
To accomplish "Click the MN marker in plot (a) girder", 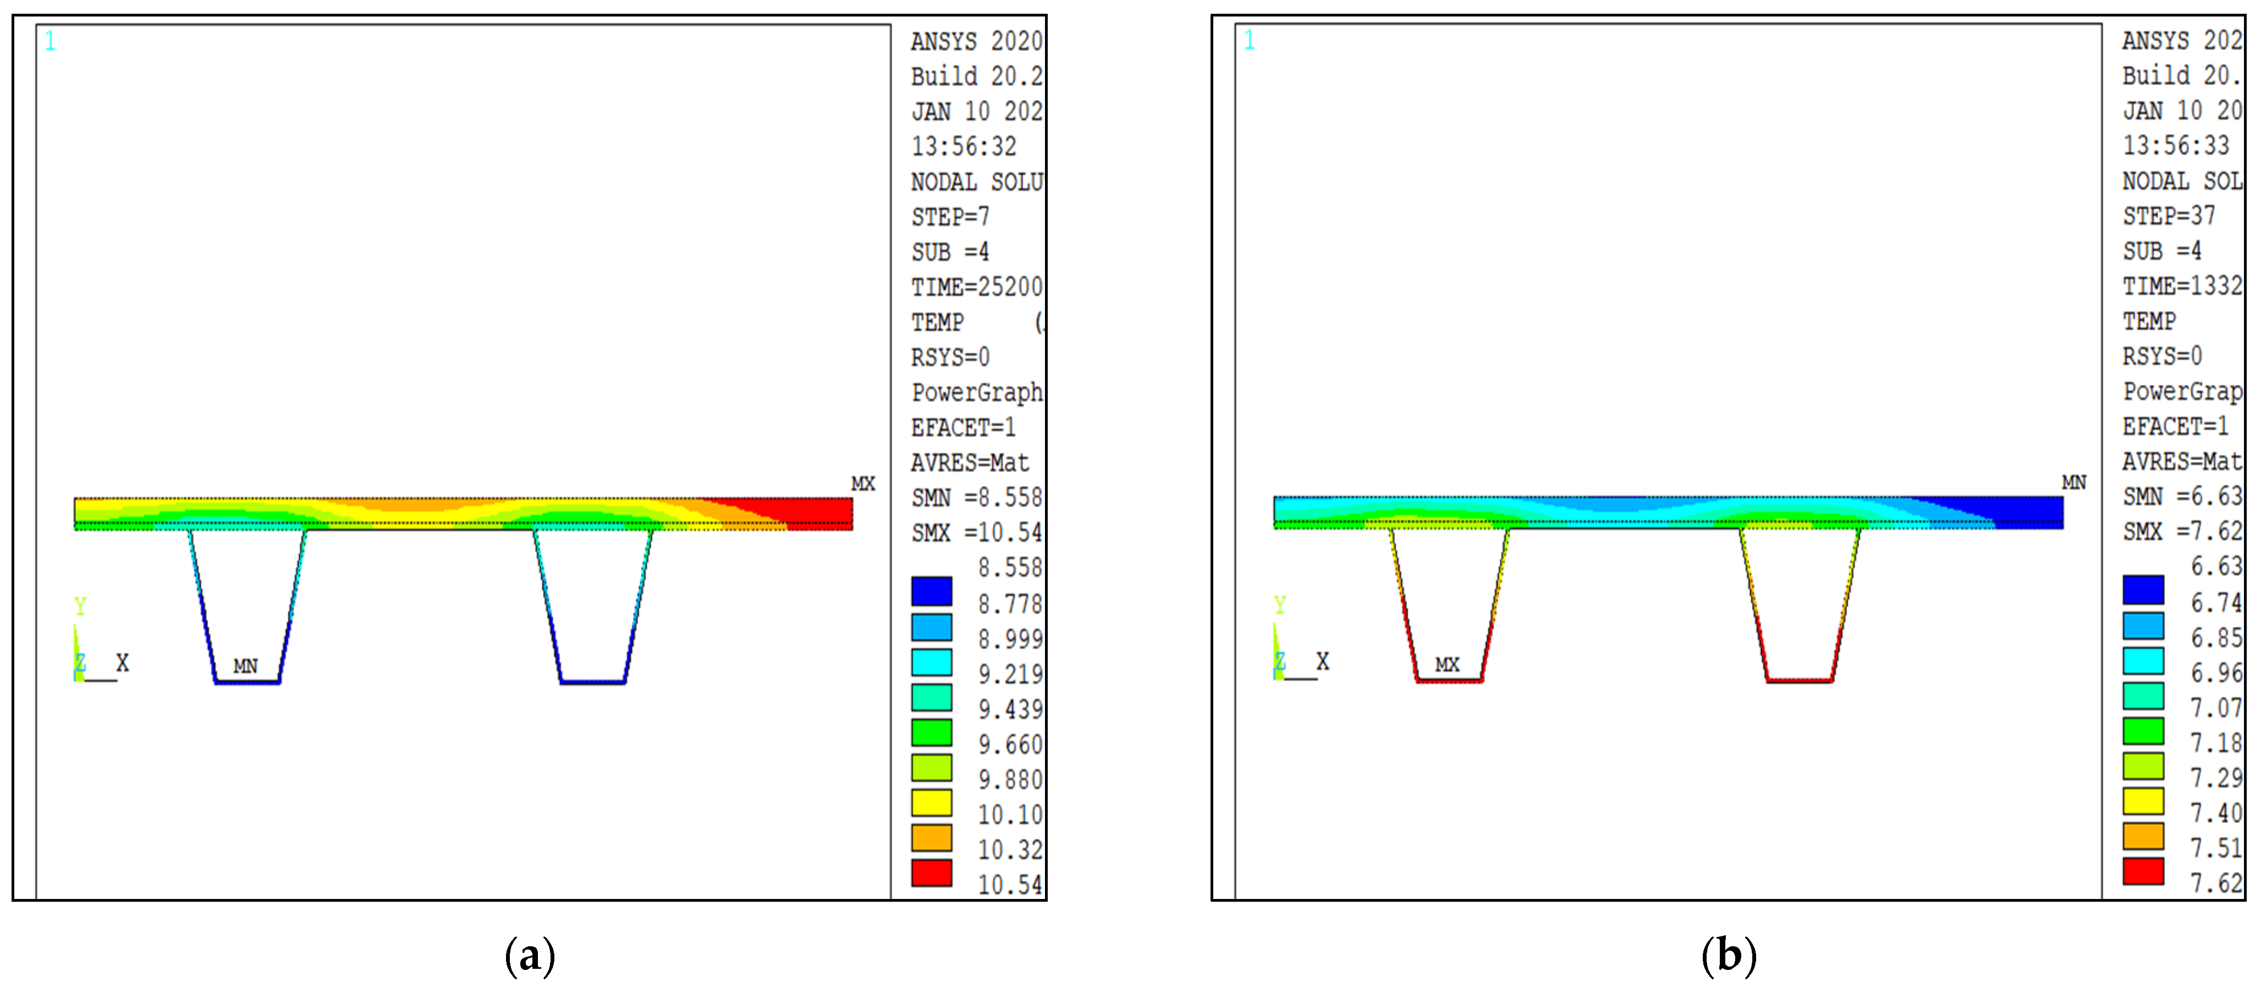I will (x=246, y=666).
